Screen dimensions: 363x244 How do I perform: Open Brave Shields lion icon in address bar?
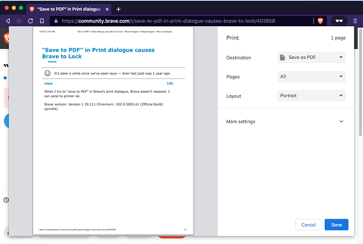(x=320, y=21)
